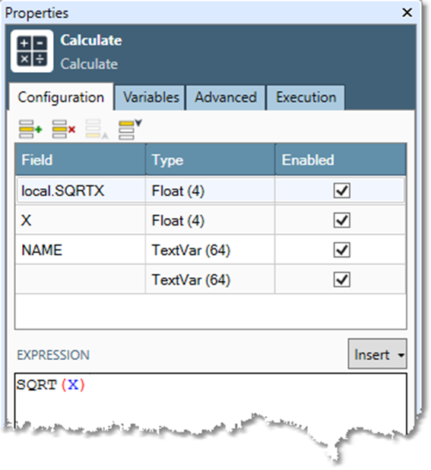Open the Insert dropdown button
Screen dimensions: 431x470
[x=377, y=354]
